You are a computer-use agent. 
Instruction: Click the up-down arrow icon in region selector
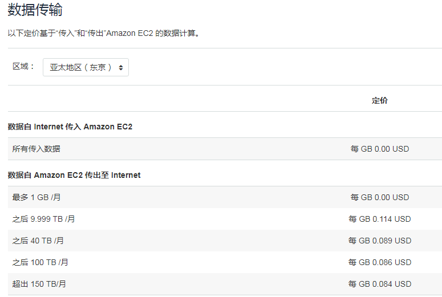(120, 67)
